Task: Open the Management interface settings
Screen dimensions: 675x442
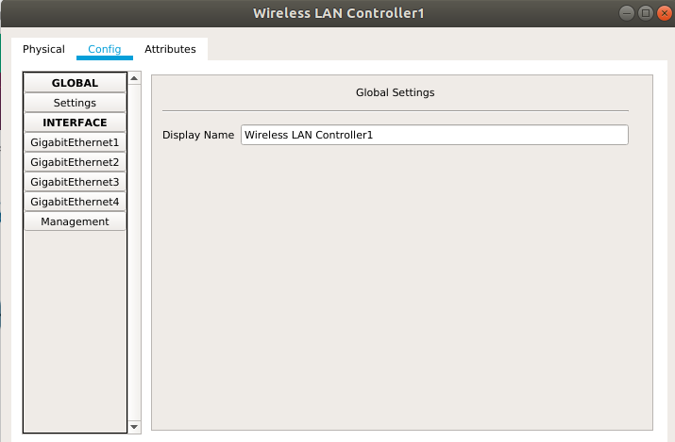Action: (75, 221)
